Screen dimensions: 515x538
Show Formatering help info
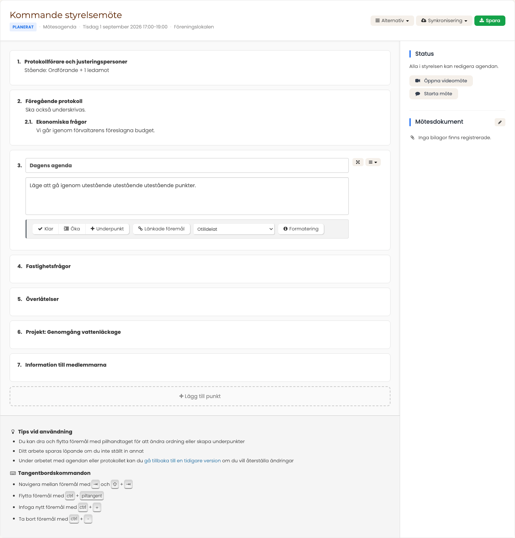[x=301, y=229]
